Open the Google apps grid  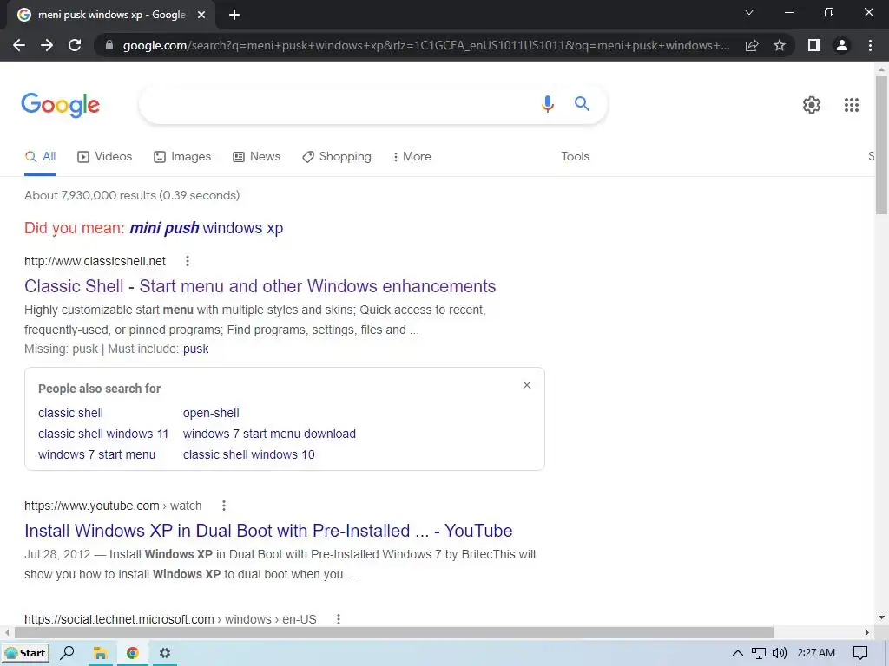[x=851, y=105]
